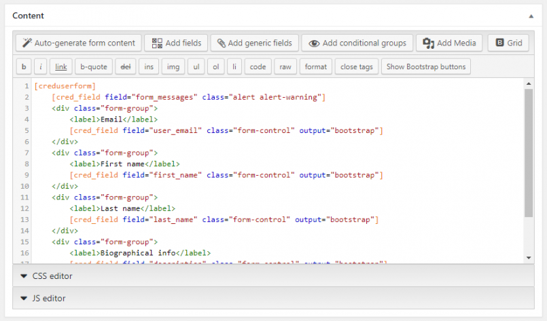Viewport: 547px width, 321px height.
Task: Click Add conditional groups button
Action: tap(357, 43)
